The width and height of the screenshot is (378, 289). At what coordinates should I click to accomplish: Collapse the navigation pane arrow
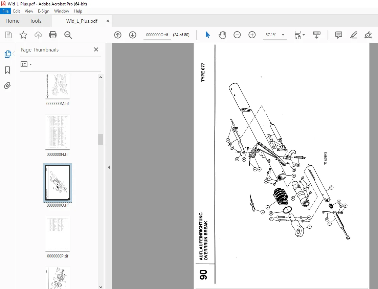point(109,167)
